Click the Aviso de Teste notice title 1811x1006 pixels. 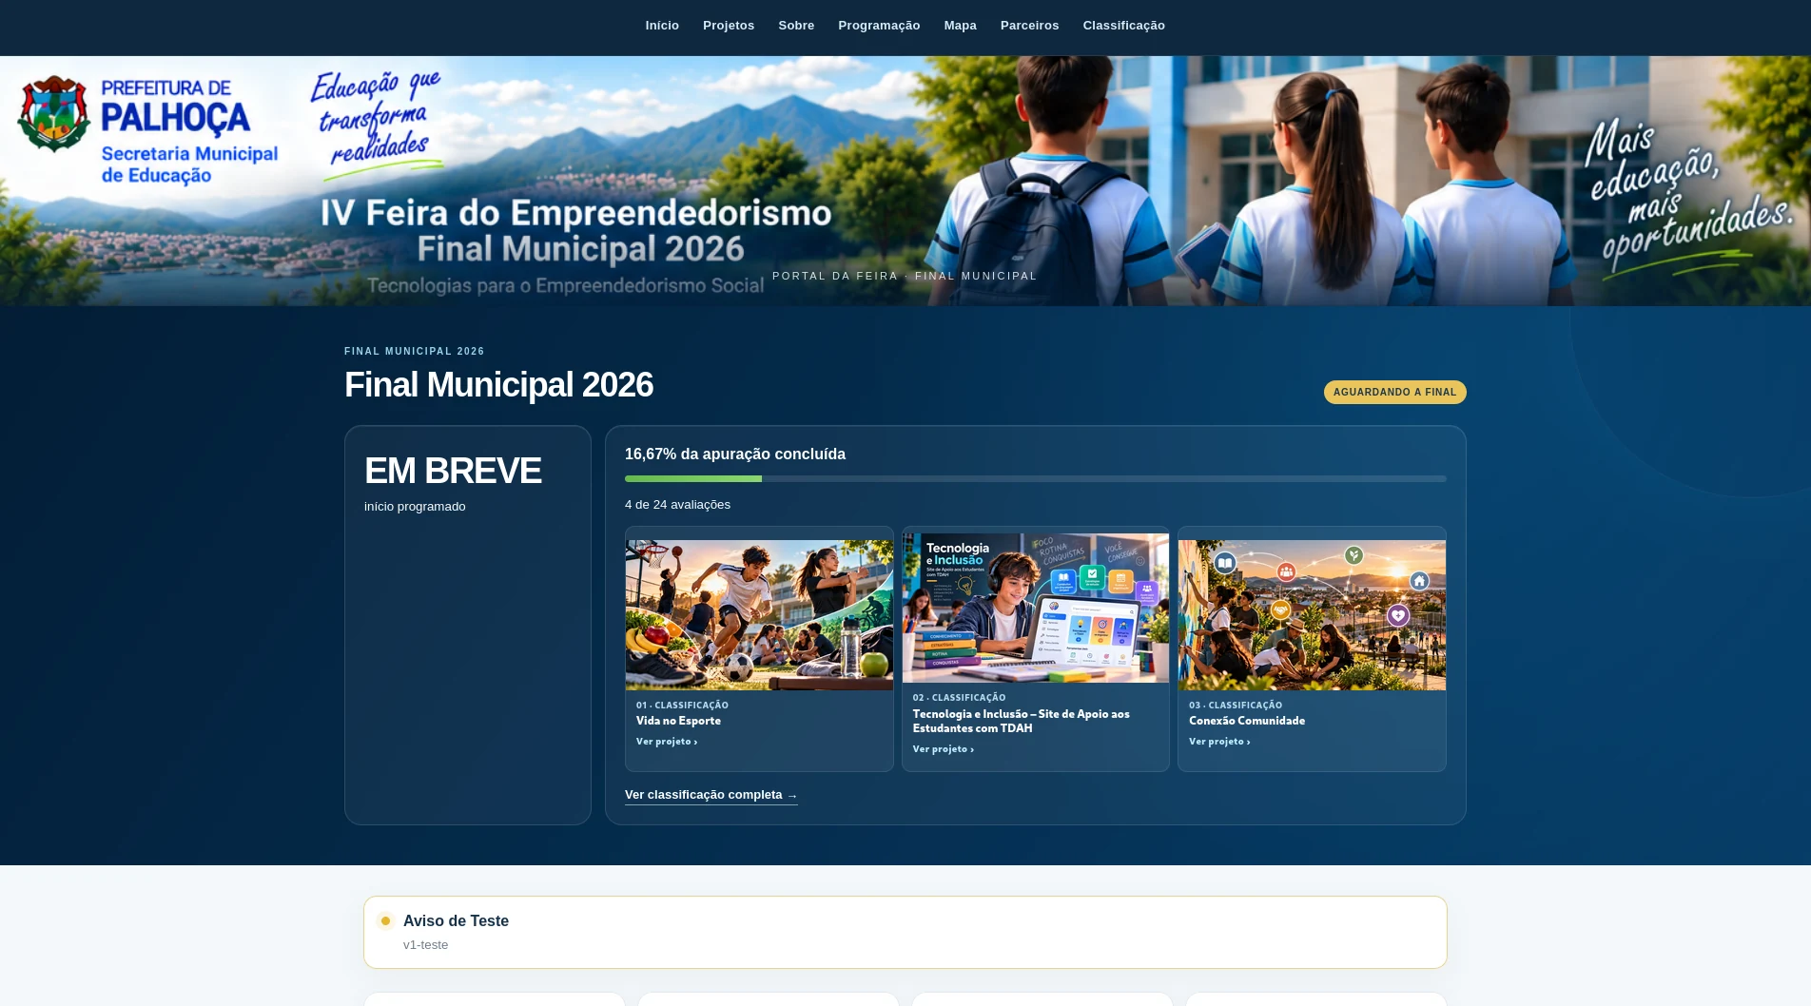pos(456,920)
